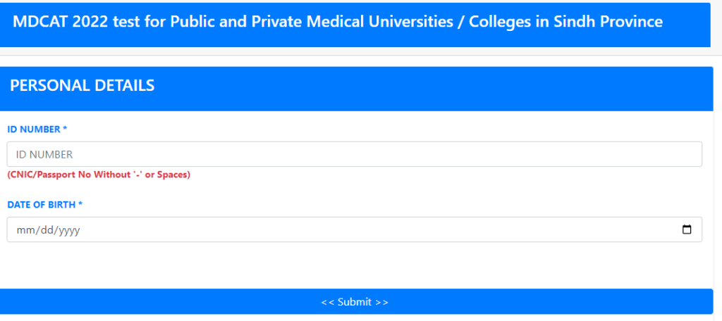This screenshot has width=722, height=321.
Task: Click the ID NUMBER placeholder text
Action: tap(44, 154)
